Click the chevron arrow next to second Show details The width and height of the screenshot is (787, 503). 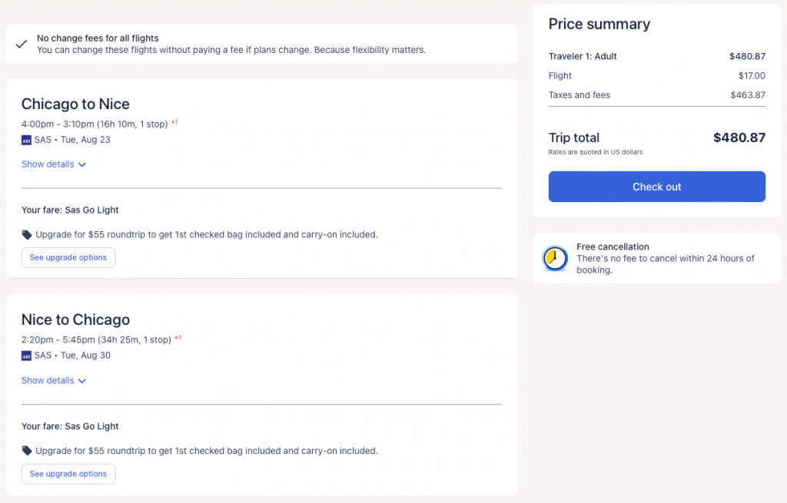[x=82, y=382]
